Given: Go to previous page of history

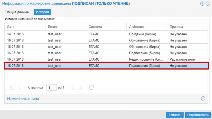Looking at the screenshot, I should (19, 88).
